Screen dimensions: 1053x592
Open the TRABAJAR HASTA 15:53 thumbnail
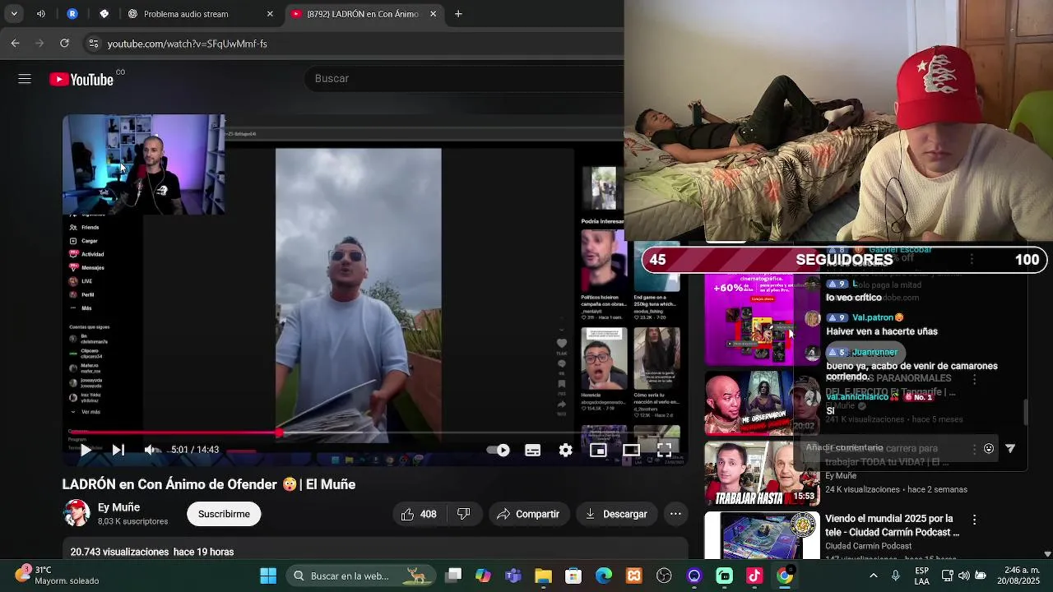(x=762, y=474)
